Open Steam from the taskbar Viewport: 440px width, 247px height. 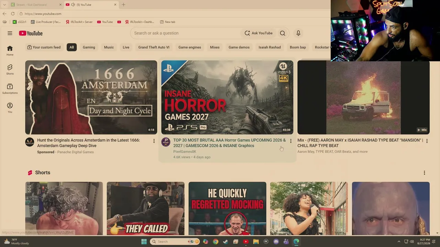click(x=225, y=242)
